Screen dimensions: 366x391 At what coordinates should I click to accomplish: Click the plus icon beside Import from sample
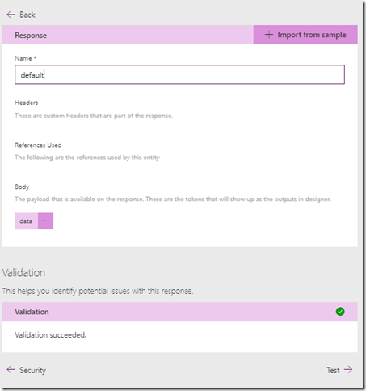click(269, 35)
